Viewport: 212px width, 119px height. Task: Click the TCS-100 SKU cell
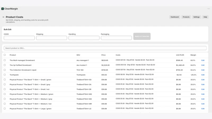click(80, 70)
